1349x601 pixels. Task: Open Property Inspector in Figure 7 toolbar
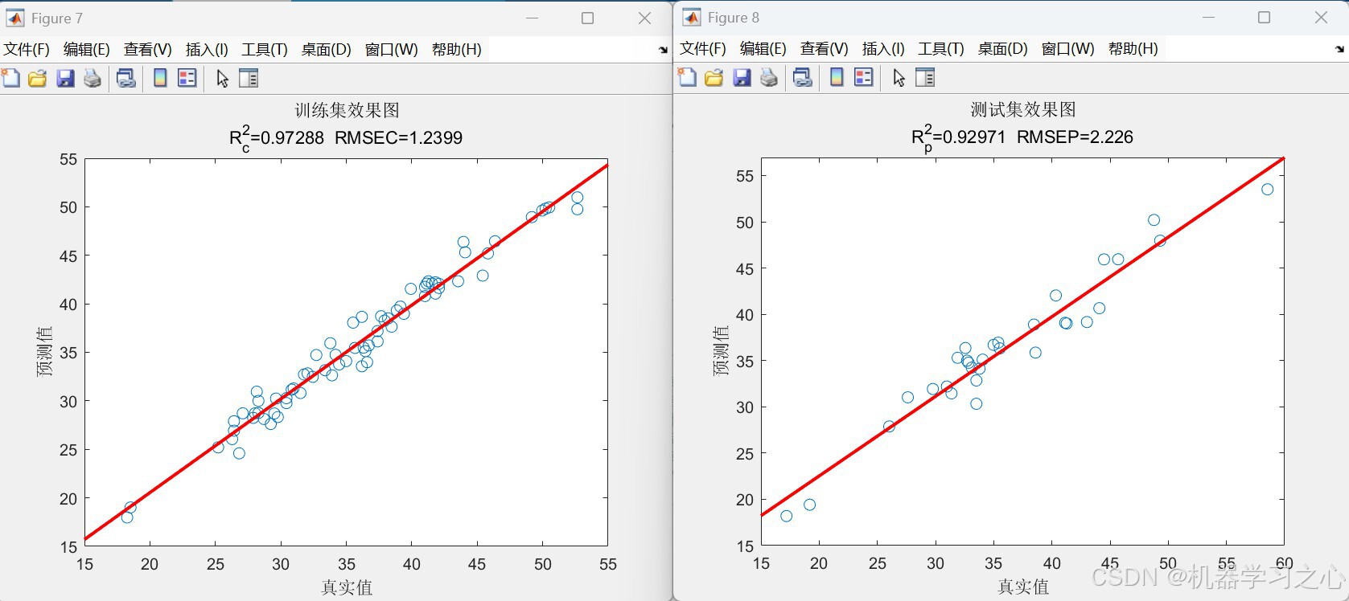tap(249, 78)
